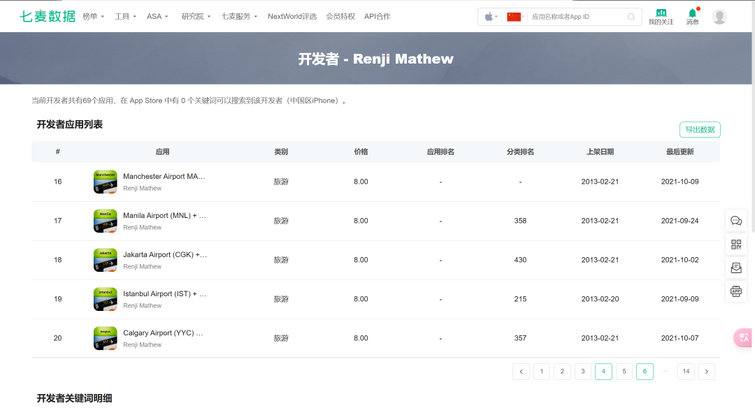The image size is (755, 415).
Task: Click pagination ellipsis jump button
Action: (666, 371)
